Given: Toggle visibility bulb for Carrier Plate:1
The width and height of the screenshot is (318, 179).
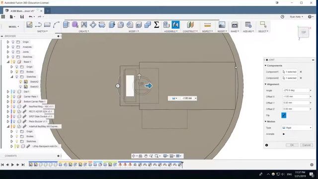Looking at the screenshot, I should [14, 96].
